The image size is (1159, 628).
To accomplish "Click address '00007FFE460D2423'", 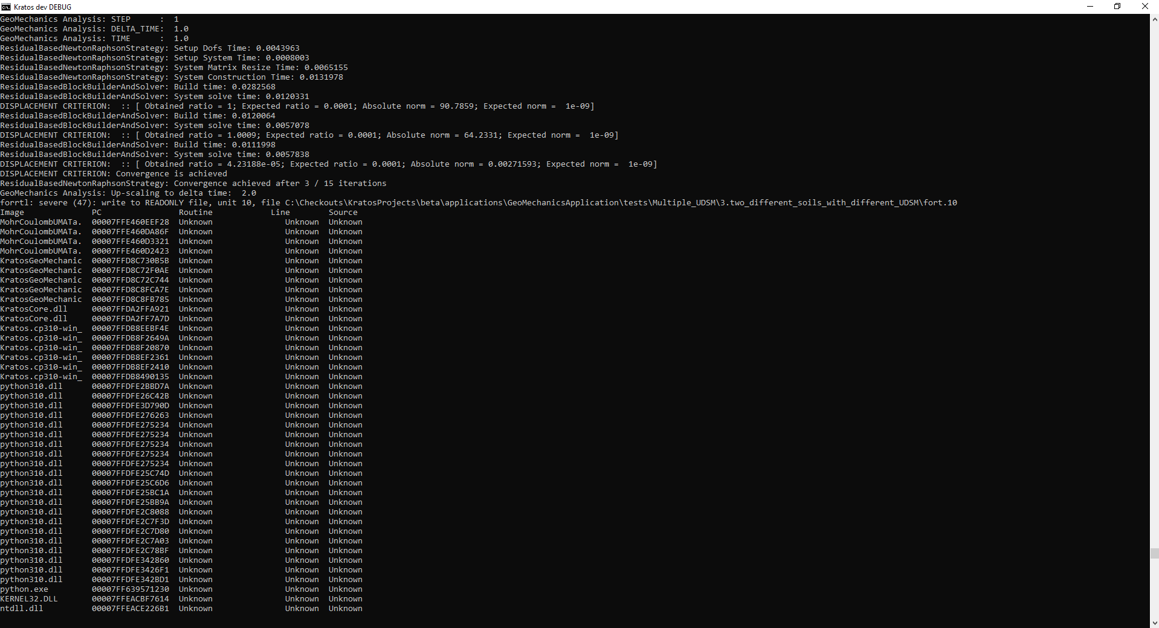I will (131, 251).
